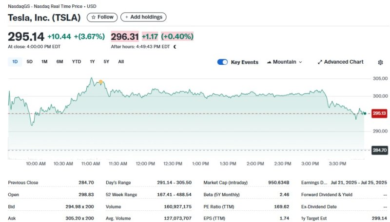Screen dimensions: 390x222
Task: Click 1y Target Est value 299.14
Action: click(379, 219)
